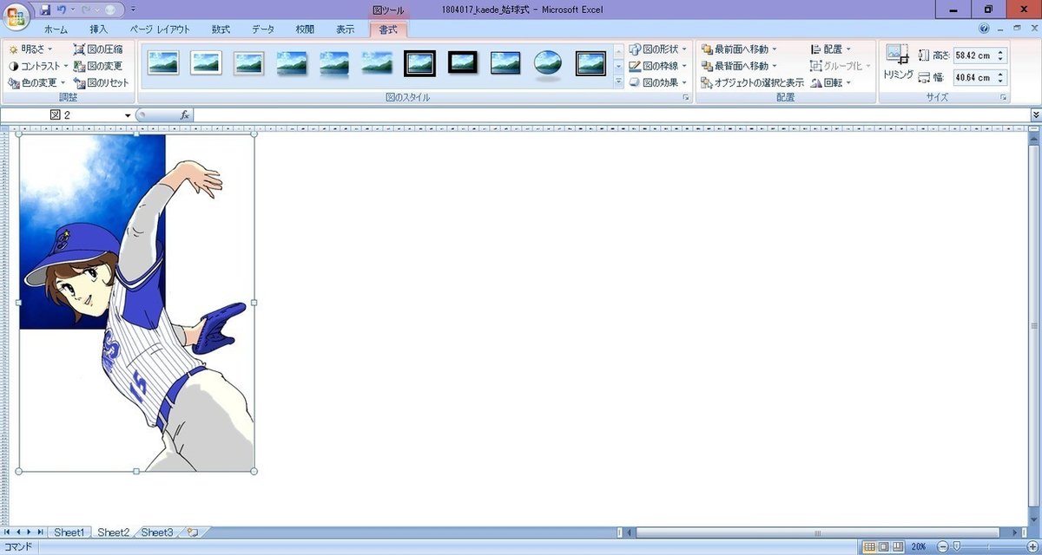Increase picture width with spinner
This screenshot has width=1042, height=555.
[x=1001, y=75]
